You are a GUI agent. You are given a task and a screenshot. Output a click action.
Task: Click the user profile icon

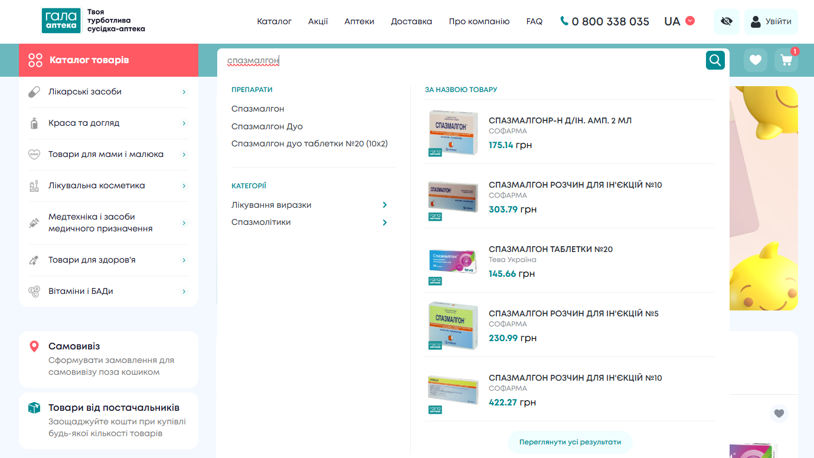click(756, 21)
